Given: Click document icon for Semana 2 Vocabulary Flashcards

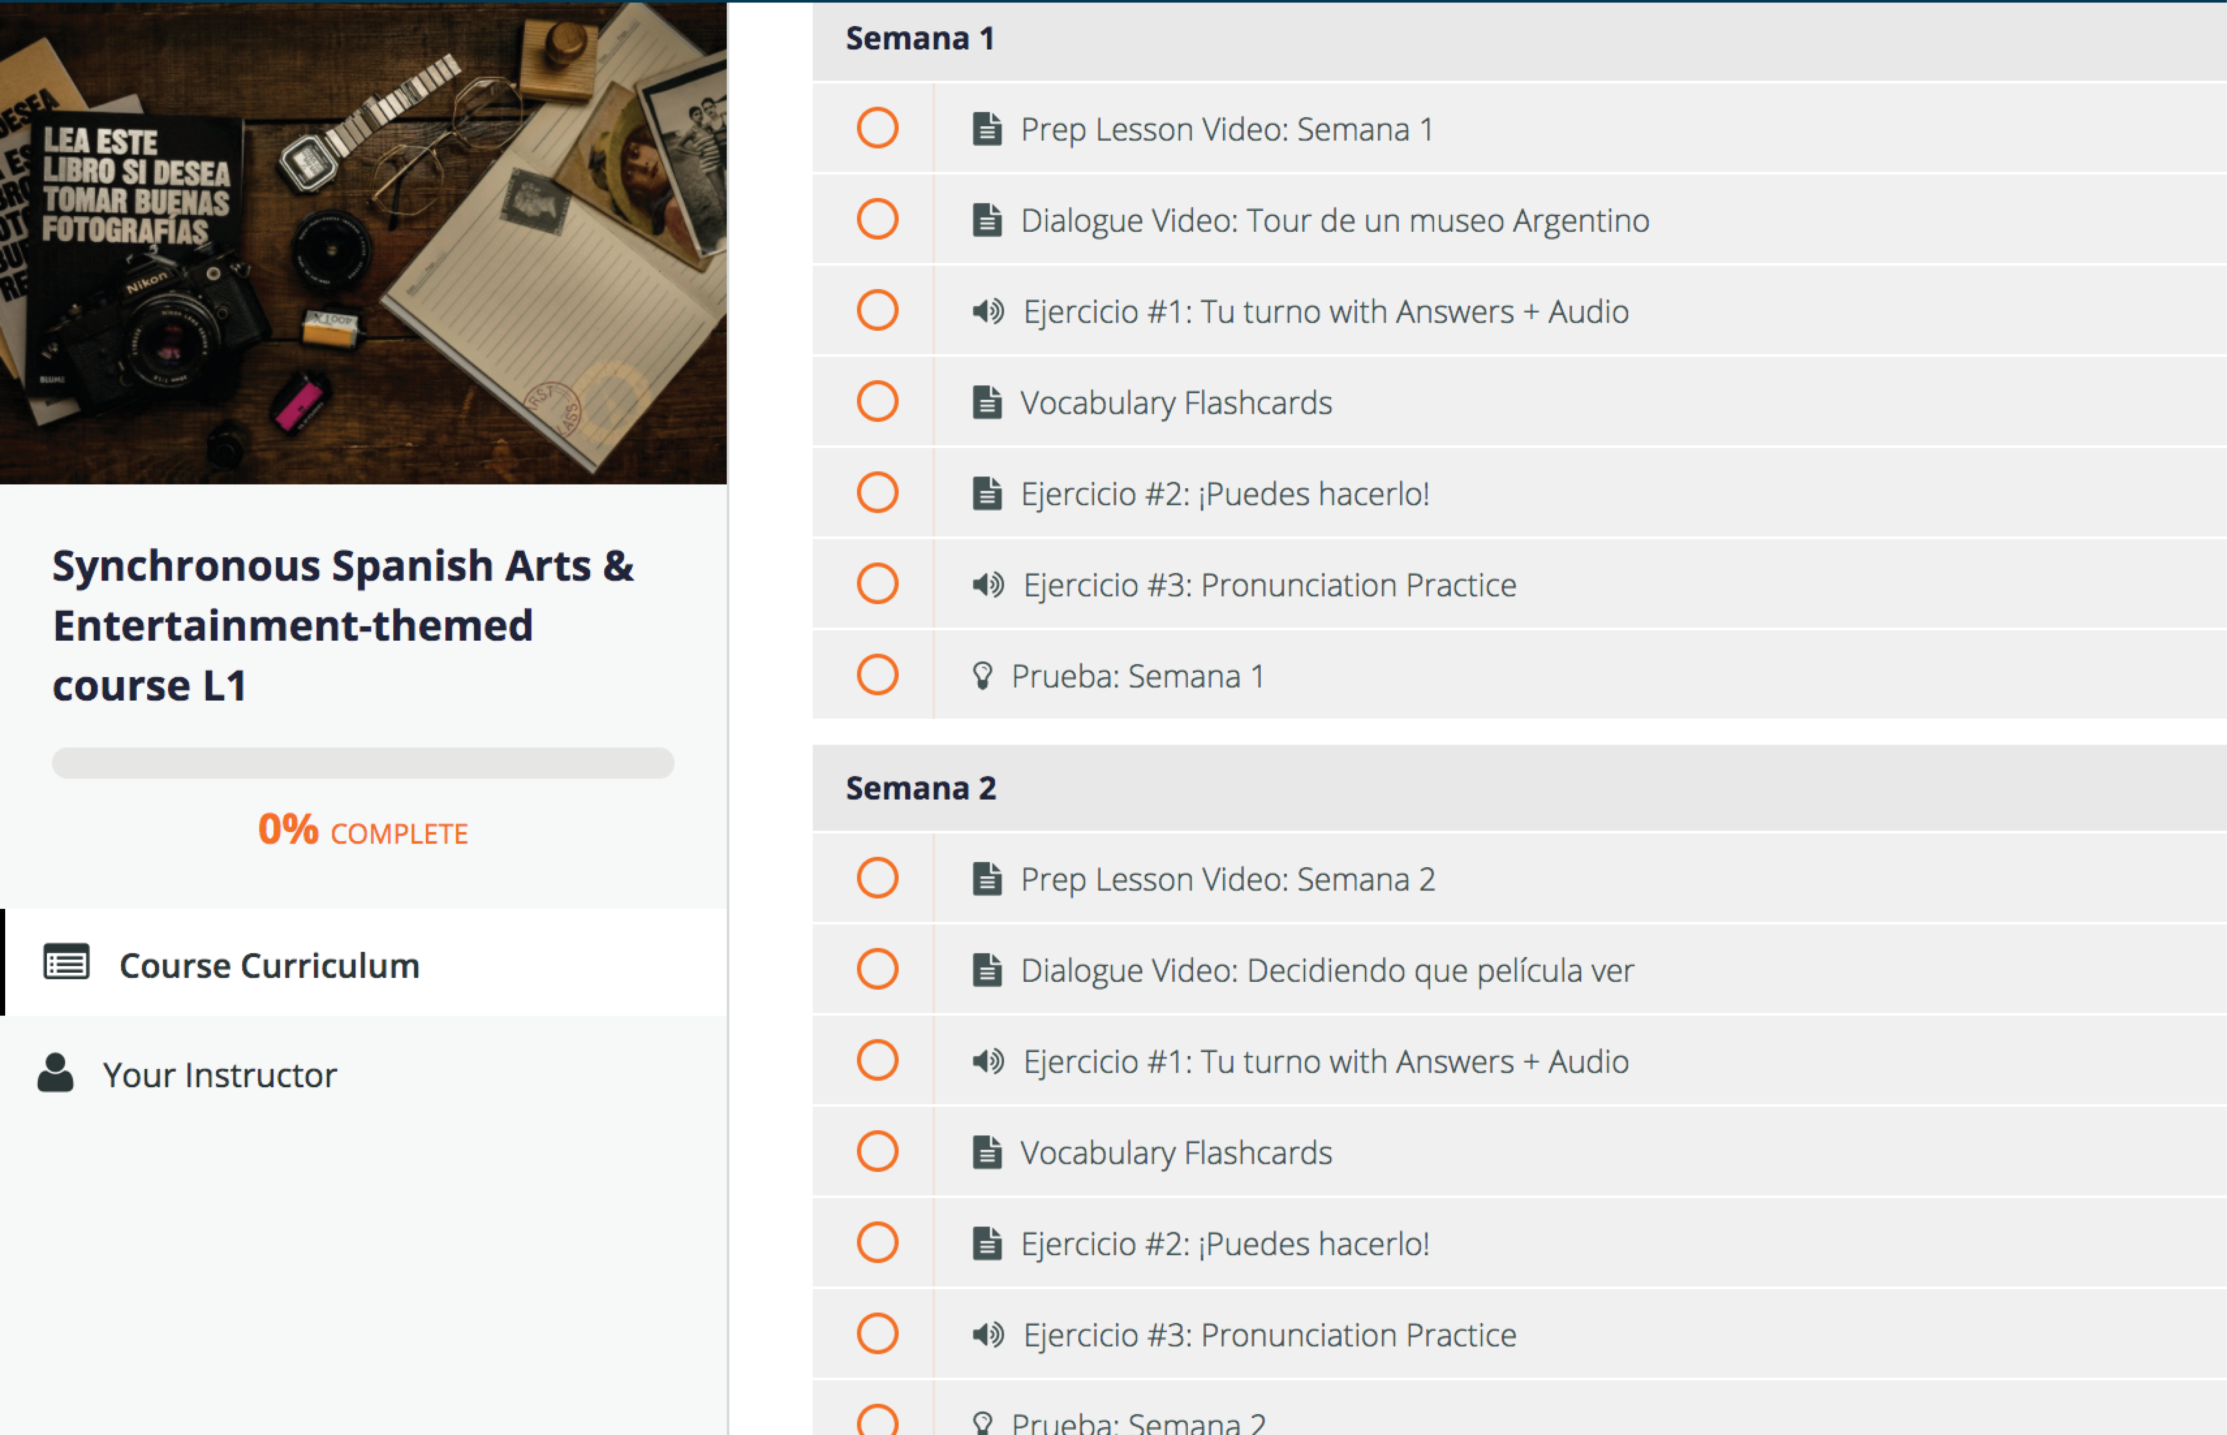Looking at the screenshot, I should tap(987, 1153).
